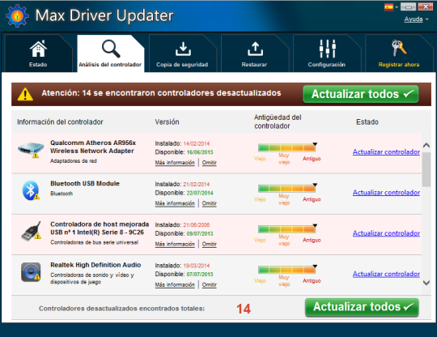Click the Intel USB controller age bar
This screenshot has width=437, height=337.
point(287,228)
